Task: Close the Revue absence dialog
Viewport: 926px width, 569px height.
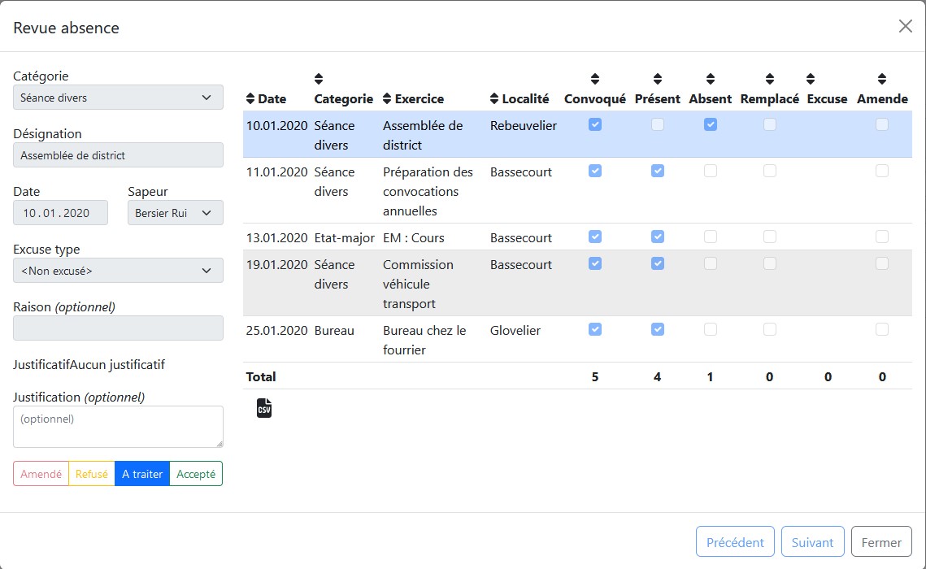Action: pyautogui.click(x=905, y=26)
